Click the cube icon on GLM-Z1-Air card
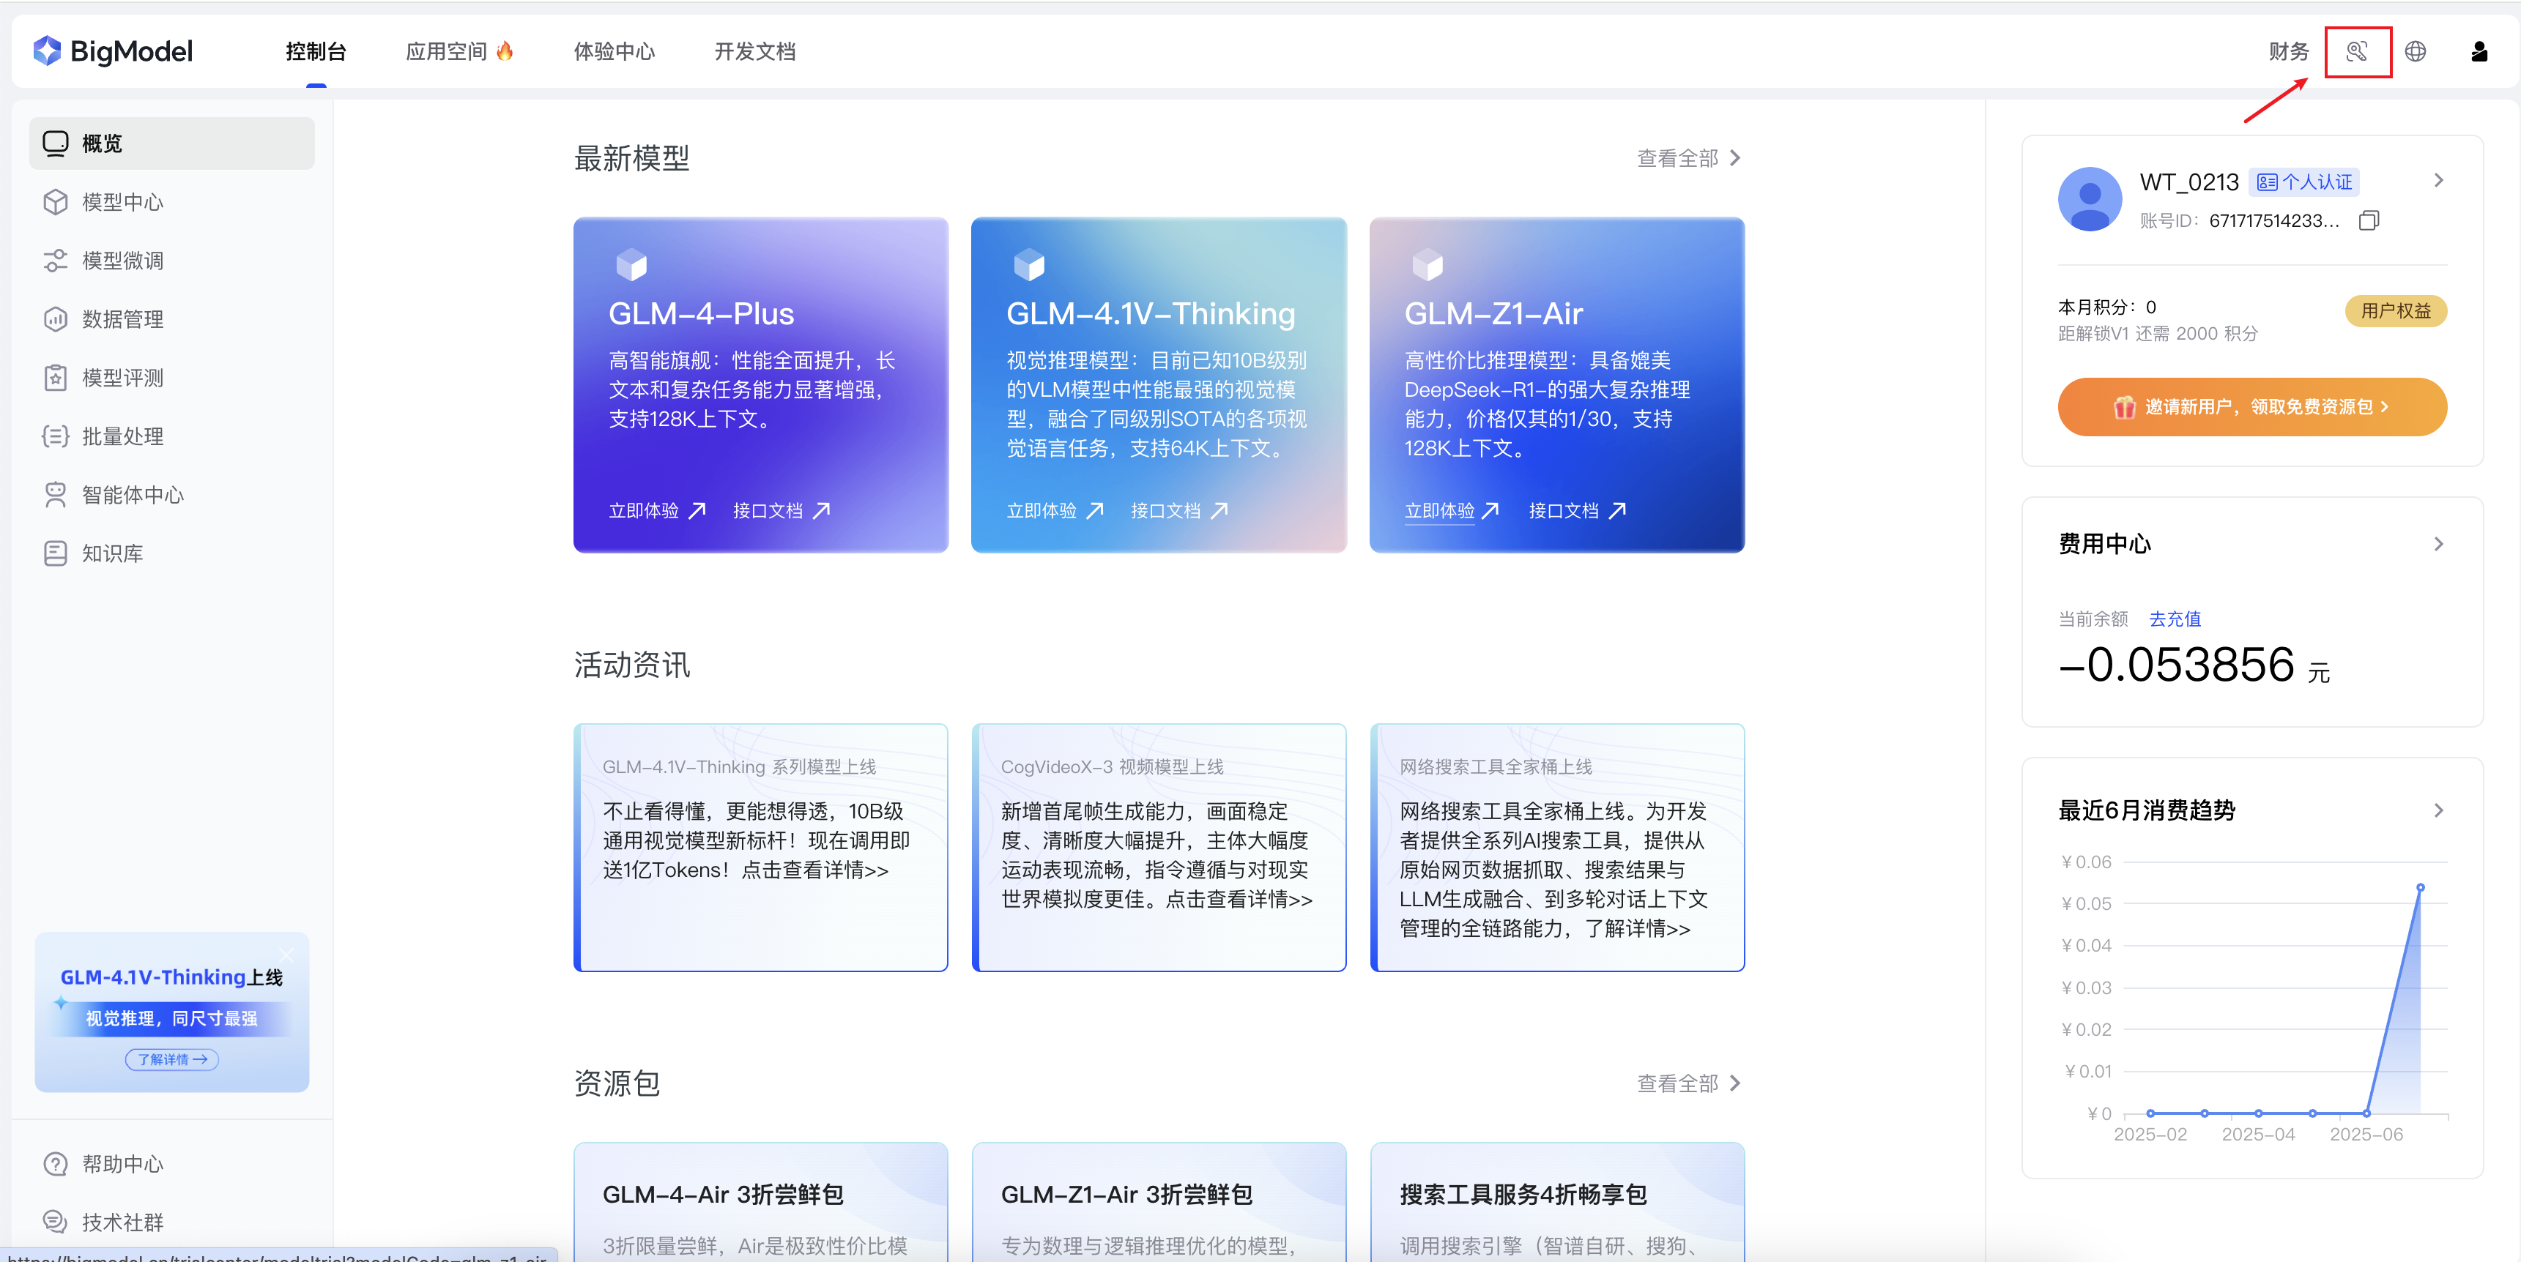 point(1427,264)
